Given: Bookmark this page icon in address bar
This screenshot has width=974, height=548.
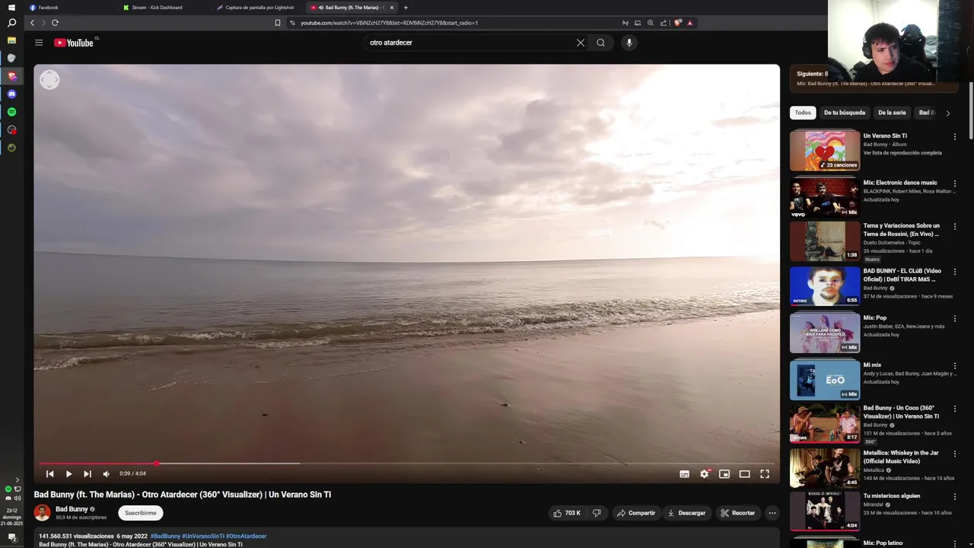Looking at the screenshot, I should pyautogui.click(x=278, y=23).
